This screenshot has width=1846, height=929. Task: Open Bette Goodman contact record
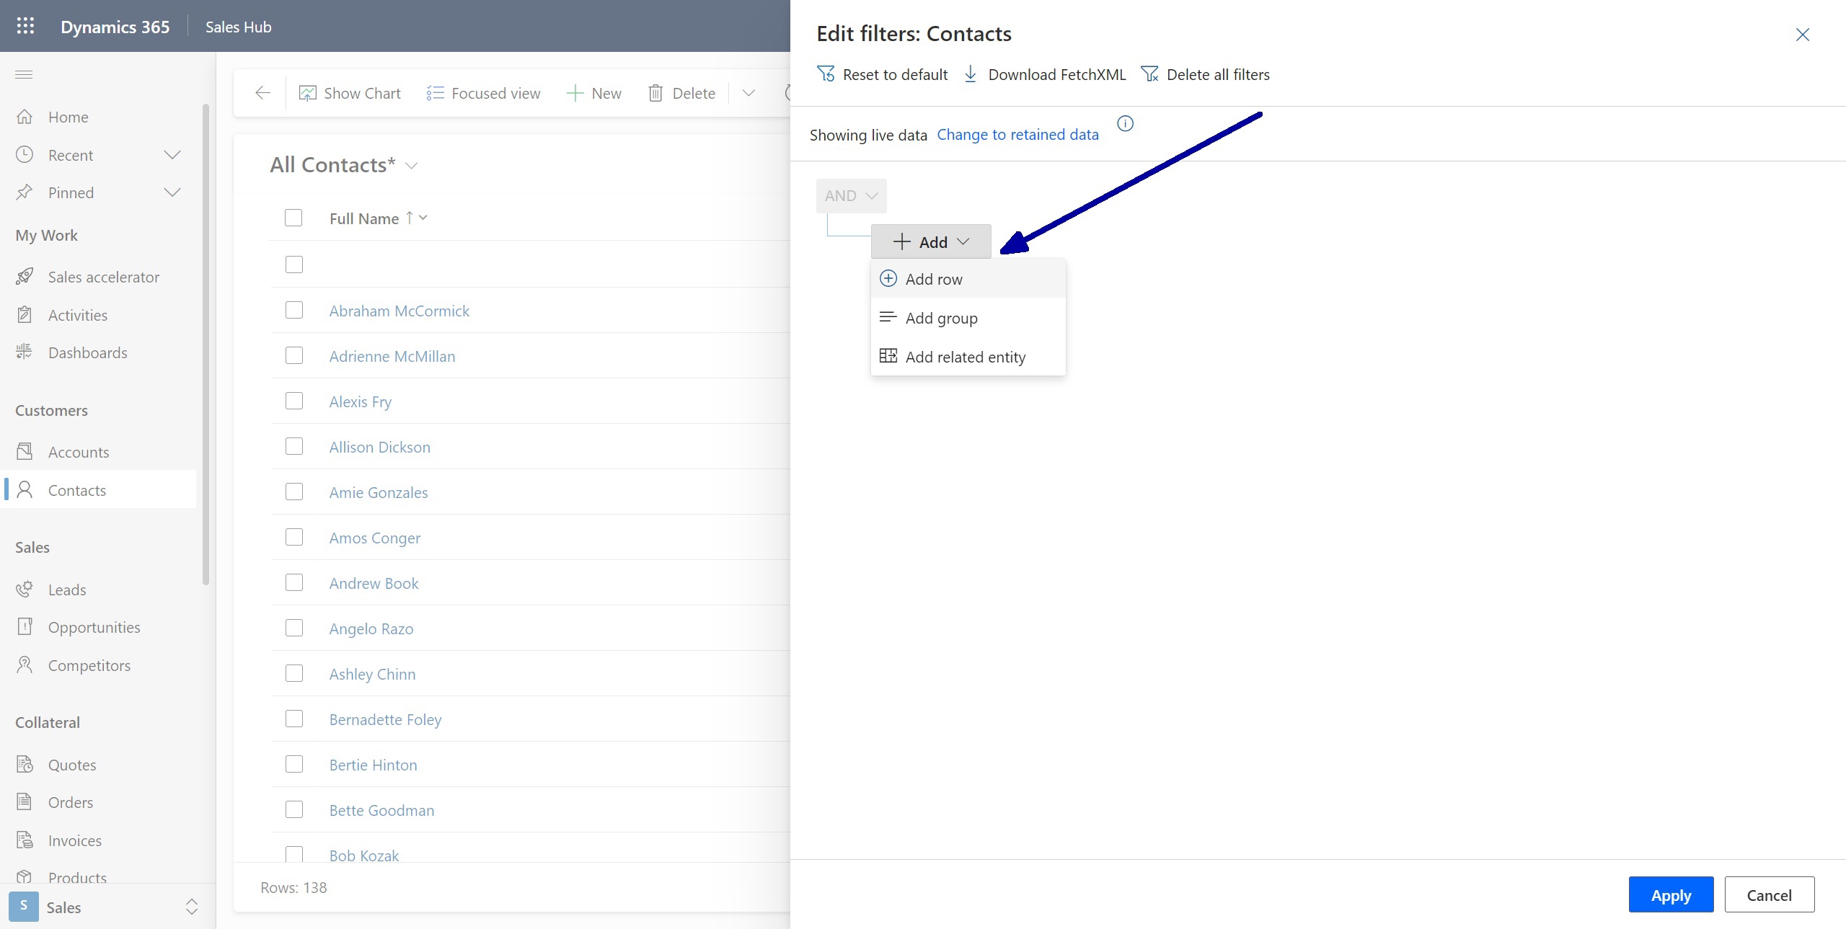[x=381, y=810]
